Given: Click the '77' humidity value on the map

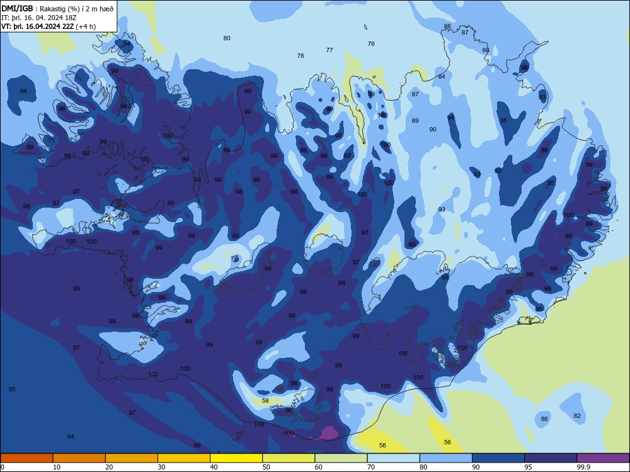Looking at the screenshot, I should [x=329, y=50].
